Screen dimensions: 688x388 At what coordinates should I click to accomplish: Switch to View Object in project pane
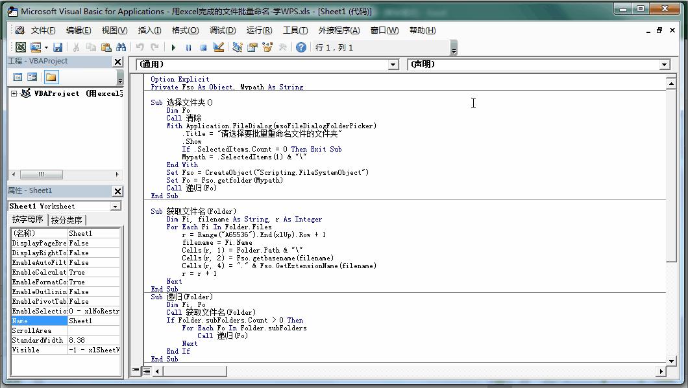pos(32,77)
